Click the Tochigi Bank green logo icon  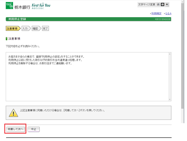click(9, 5)
